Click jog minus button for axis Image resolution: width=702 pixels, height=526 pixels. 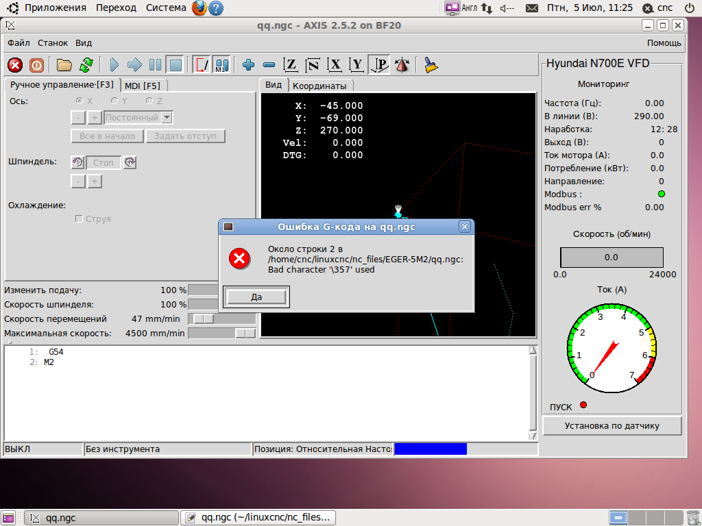click(78, 118)
